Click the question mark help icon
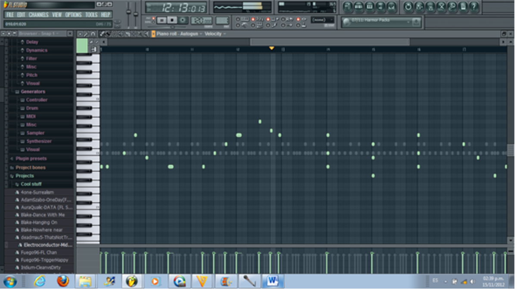 point(474,6)
